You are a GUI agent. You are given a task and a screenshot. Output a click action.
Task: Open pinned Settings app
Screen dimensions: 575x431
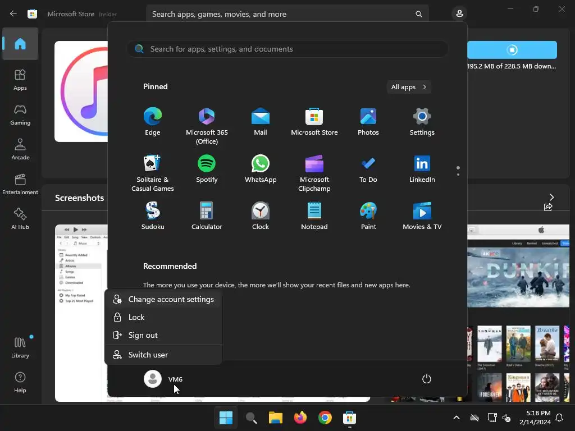tap(422, 122)
